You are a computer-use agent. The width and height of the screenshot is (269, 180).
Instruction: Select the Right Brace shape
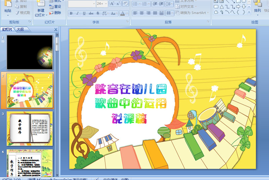(244, 12)
